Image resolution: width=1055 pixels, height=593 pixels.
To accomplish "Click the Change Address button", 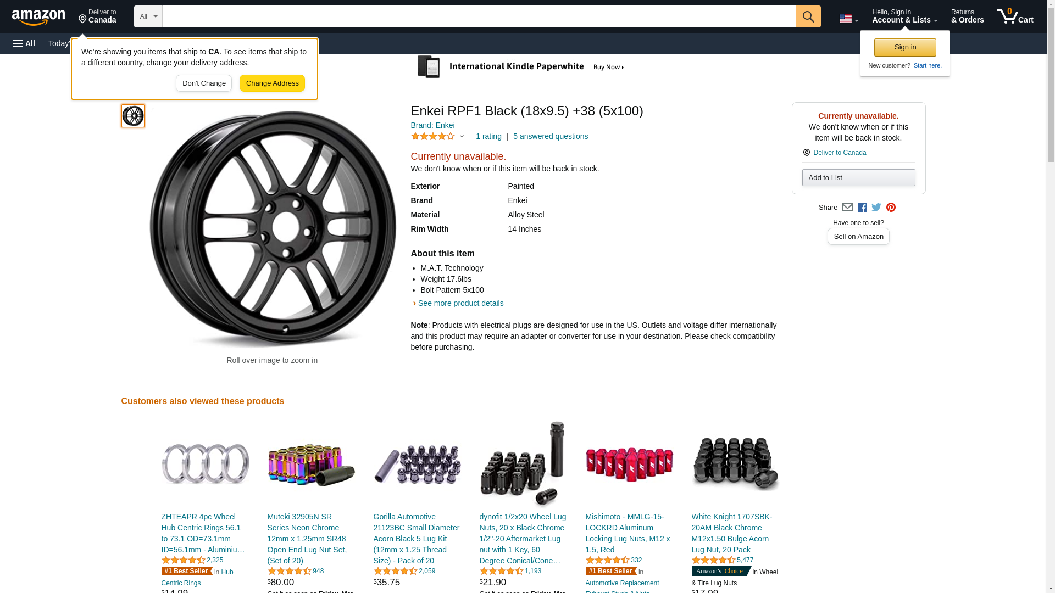I will click(272, 83).
